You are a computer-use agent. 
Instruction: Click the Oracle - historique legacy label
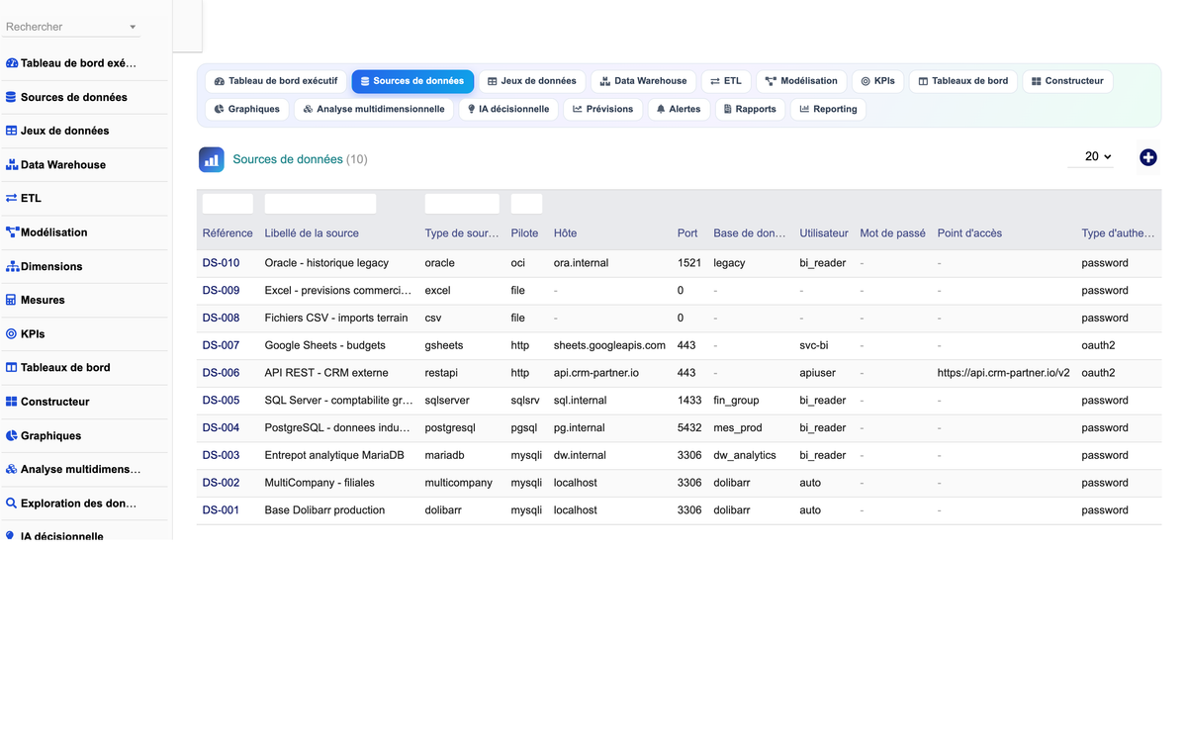click(x=326, y=263)
